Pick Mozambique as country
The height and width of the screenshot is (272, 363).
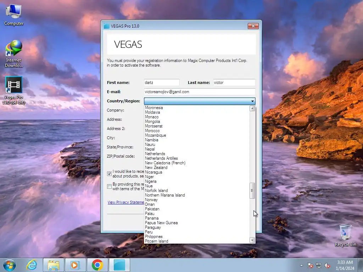pos(197,135)
